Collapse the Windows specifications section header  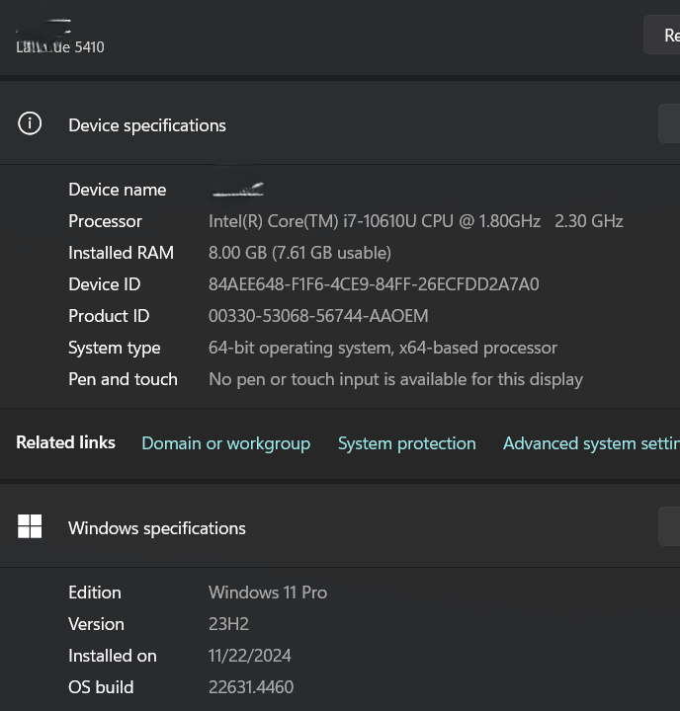click(x=340, y=526)
